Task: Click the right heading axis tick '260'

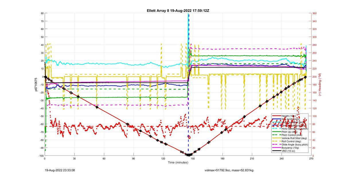Action: (314, 53)
